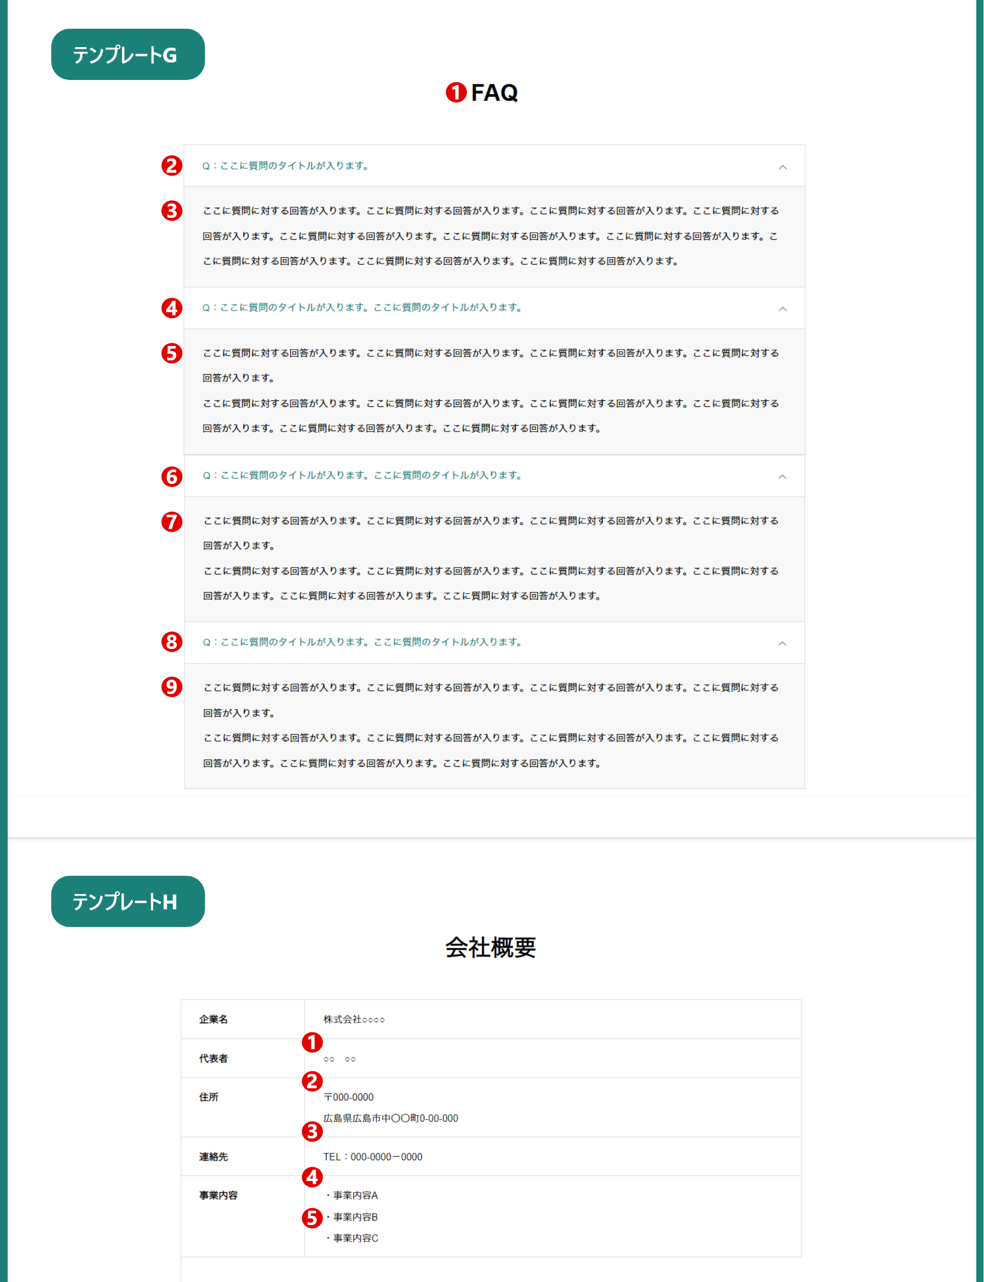Click red marker 7 beside third FAQ answer
This screenshot has width=984, height=1282.
[x=172, y=521]
